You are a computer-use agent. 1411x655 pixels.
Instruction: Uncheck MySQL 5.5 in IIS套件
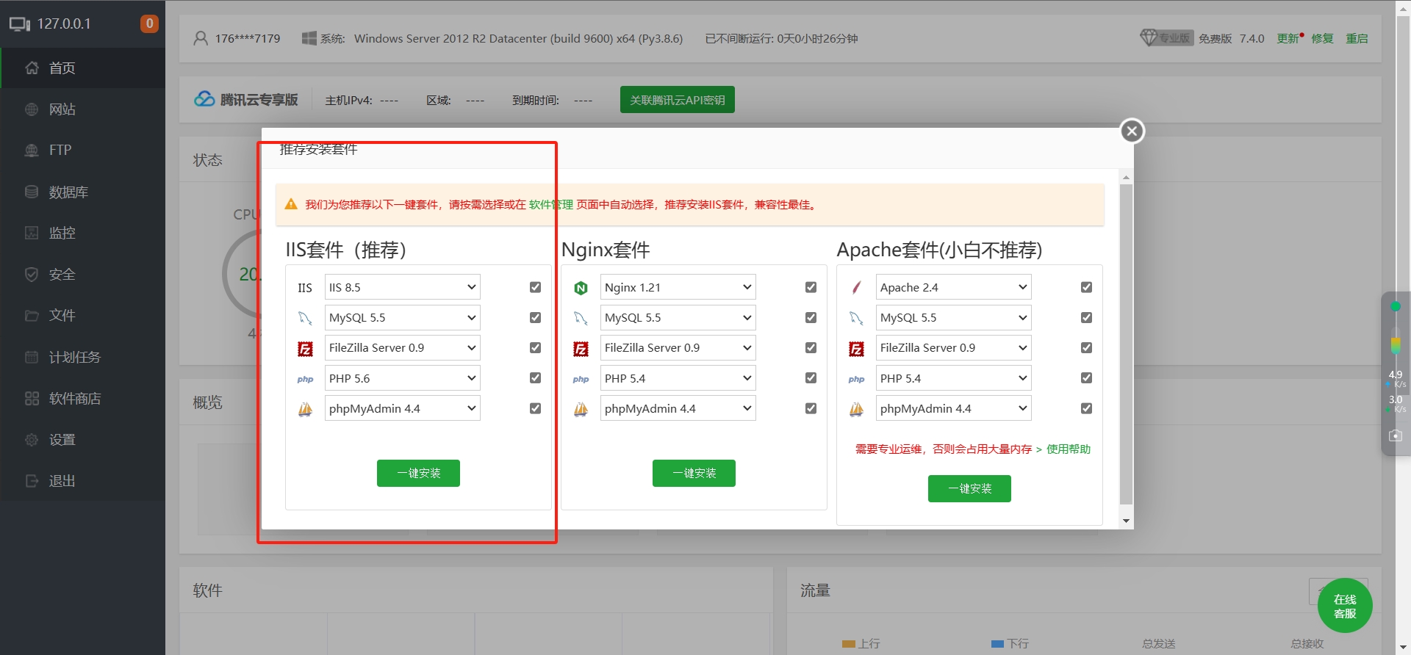535,317
